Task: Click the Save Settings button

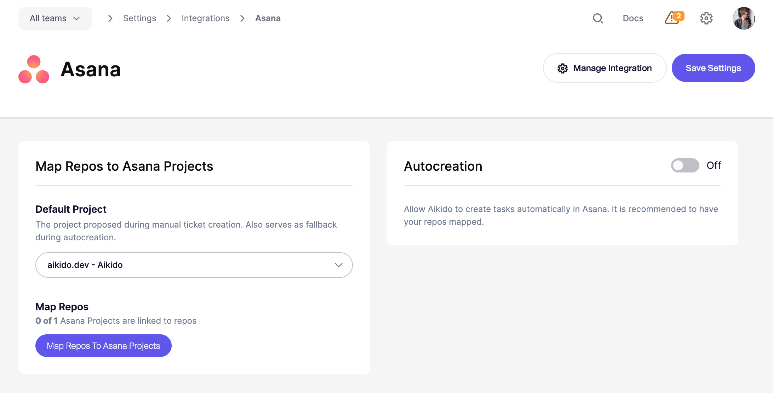Action: click(713, 68)
